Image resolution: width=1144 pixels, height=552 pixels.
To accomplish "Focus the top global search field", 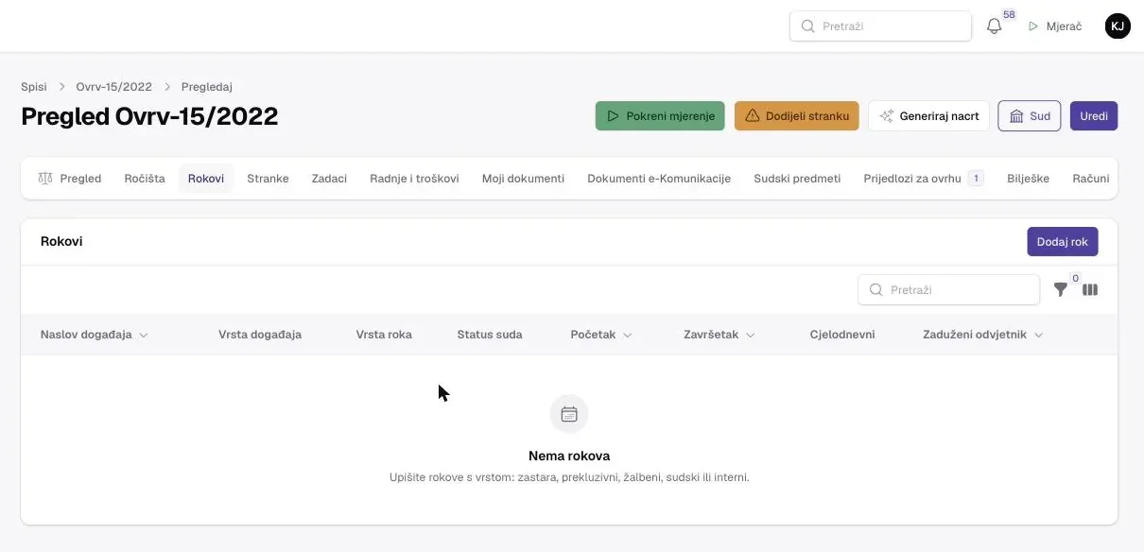I will 880,26.
